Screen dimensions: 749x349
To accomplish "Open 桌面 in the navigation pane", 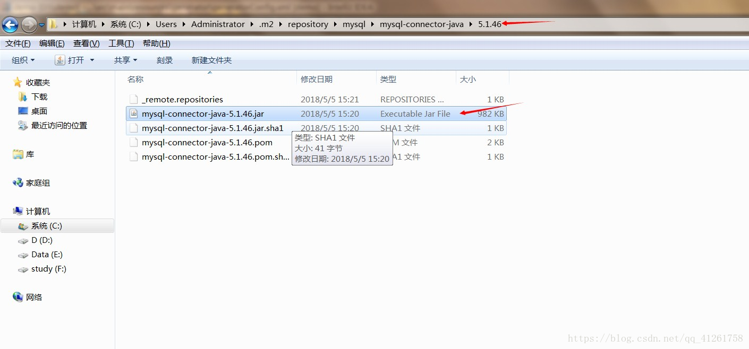I will pos(39,111).
